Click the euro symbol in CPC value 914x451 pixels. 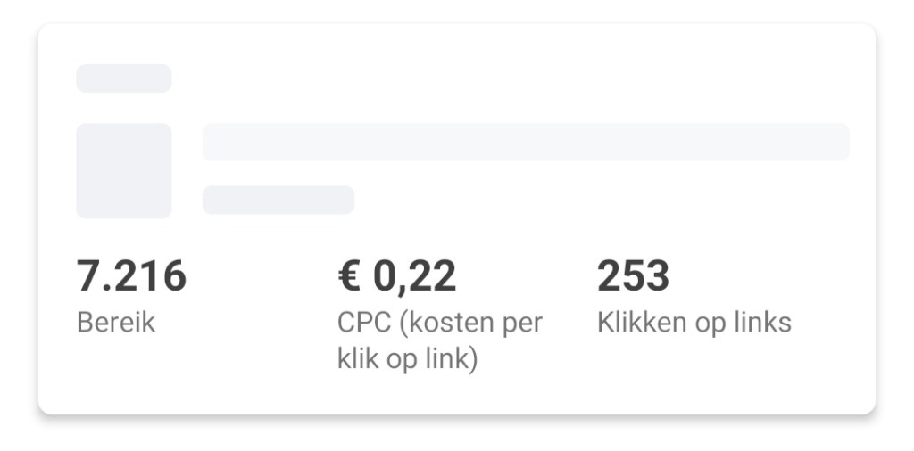[348, 276]
